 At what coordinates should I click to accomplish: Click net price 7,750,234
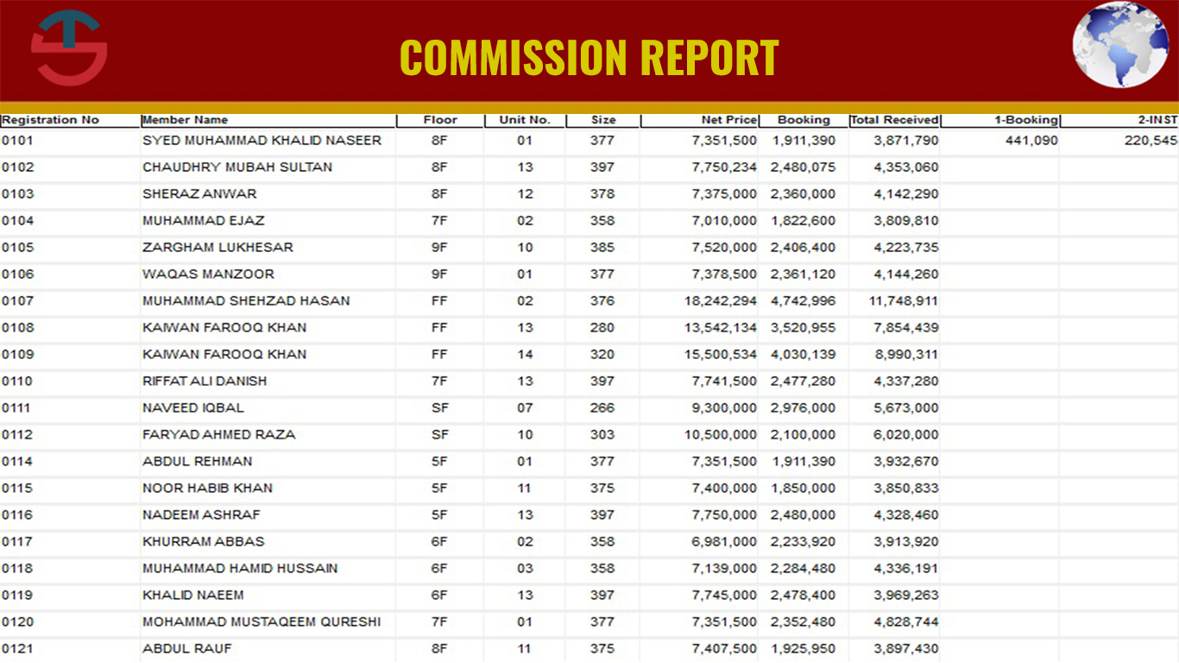[x=724, y=167]
